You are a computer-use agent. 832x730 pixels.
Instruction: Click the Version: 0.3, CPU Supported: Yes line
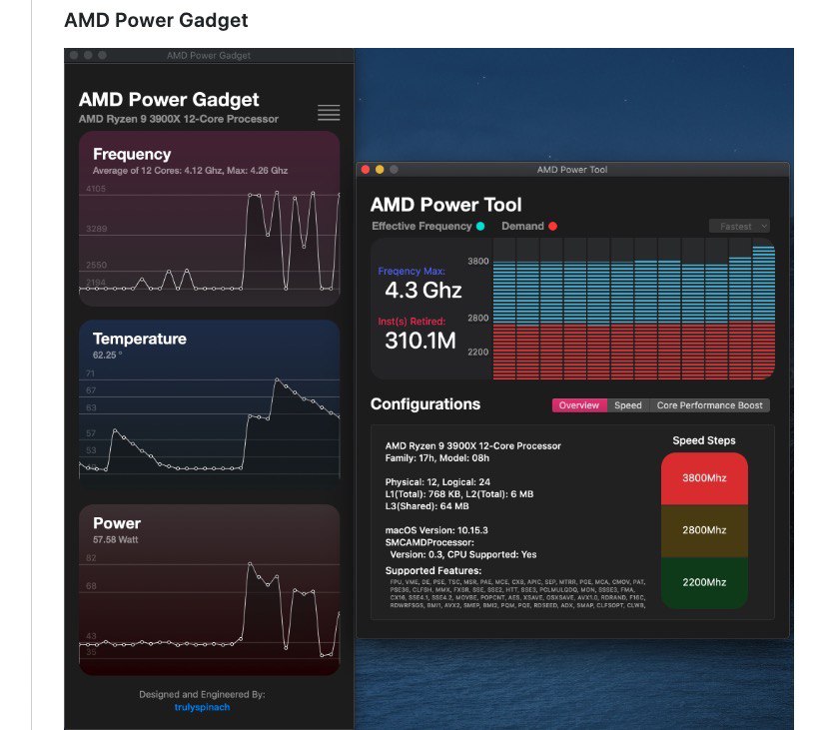point(462,555)
